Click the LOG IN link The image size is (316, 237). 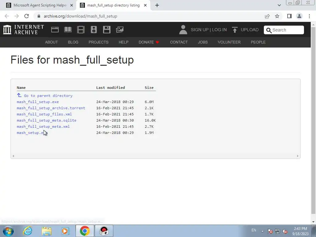tap(219, 30)
